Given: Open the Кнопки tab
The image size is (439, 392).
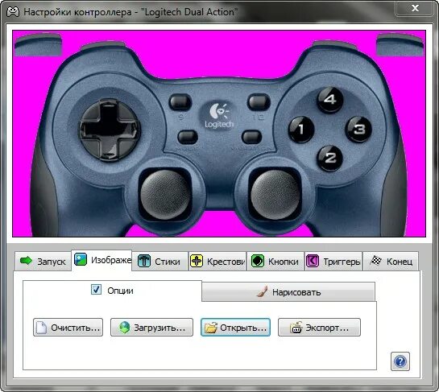Looking at the screenshot, I should [275, 262].
